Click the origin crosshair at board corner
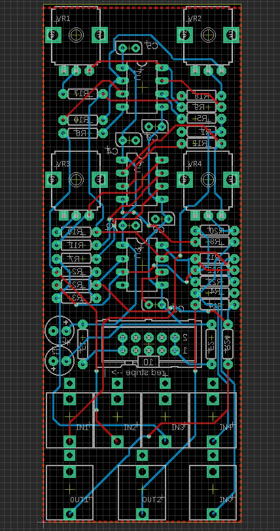 click(x=44, y=521)
